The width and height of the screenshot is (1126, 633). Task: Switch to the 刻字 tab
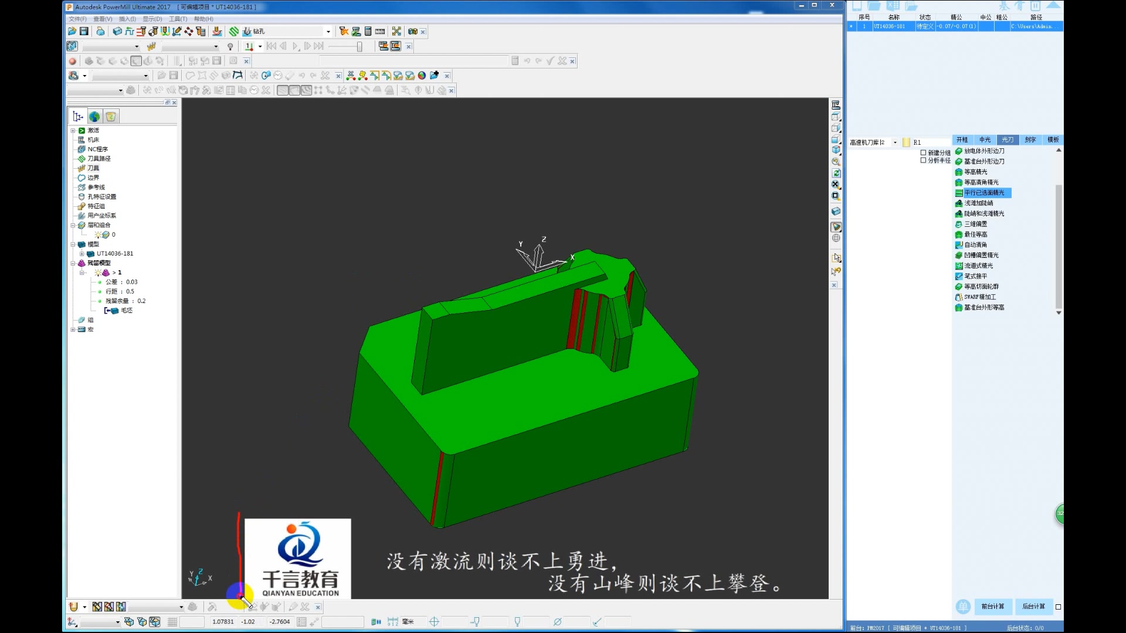click(1030, 139)
